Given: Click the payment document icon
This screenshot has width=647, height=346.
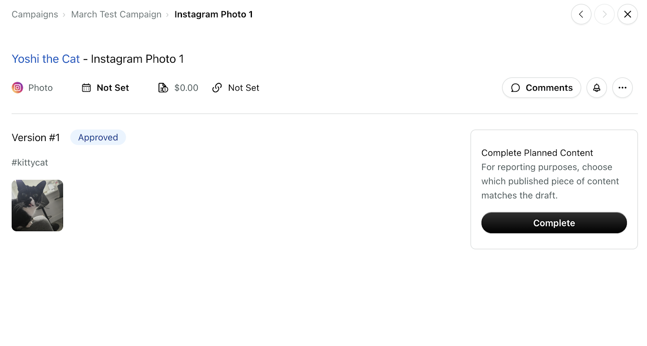Looking at the screenshot, I should [x=163, y=88].
